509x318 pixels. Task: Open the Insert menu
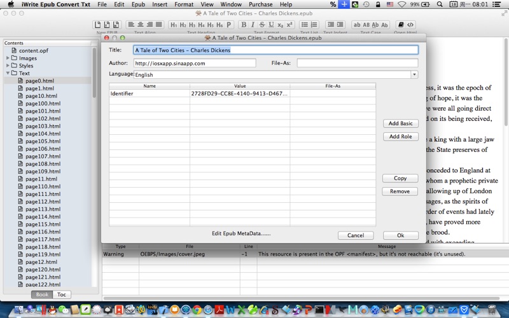click(x=160, y=4)
